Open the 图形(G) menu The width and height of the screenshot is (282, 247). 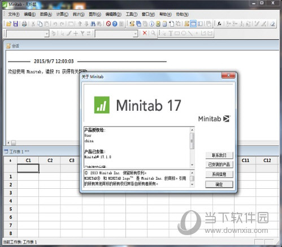coord(95,14)
